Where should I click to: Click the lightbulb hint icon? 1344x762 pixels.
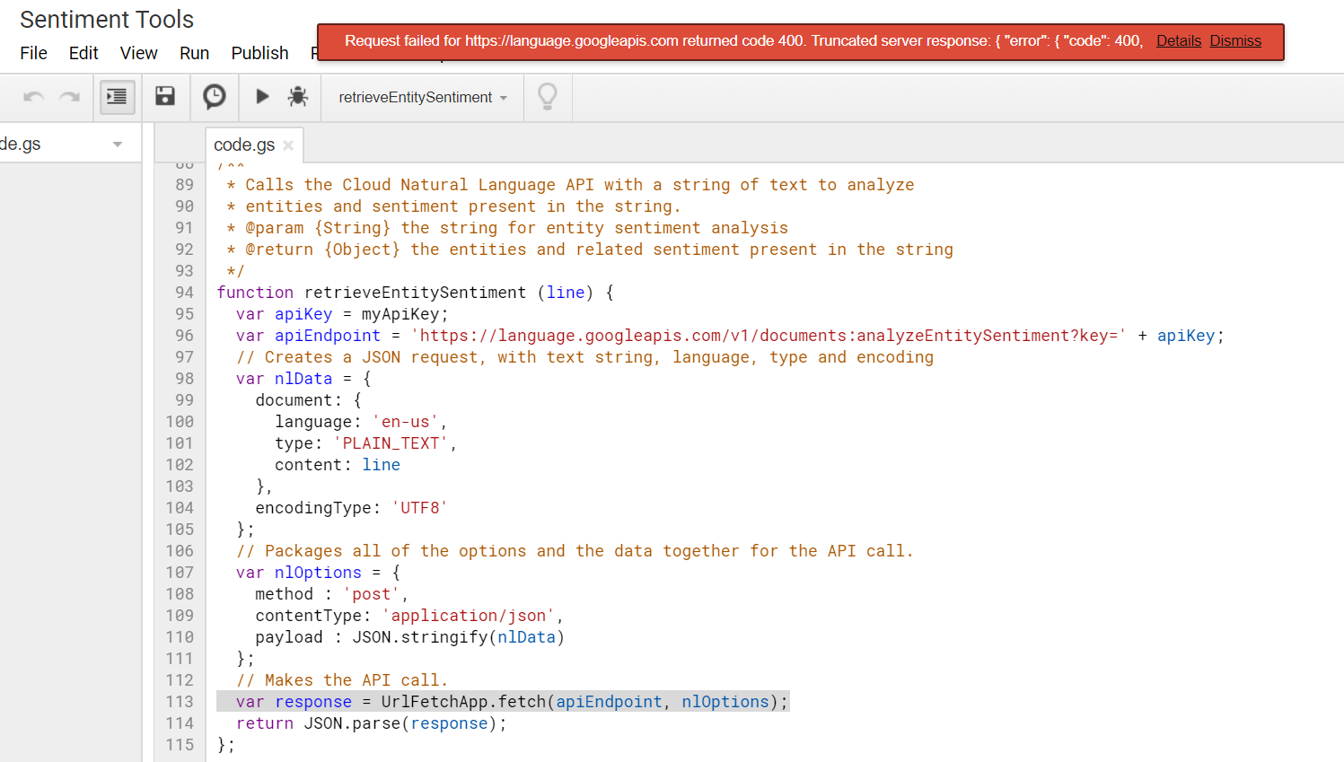click(548, 96)
